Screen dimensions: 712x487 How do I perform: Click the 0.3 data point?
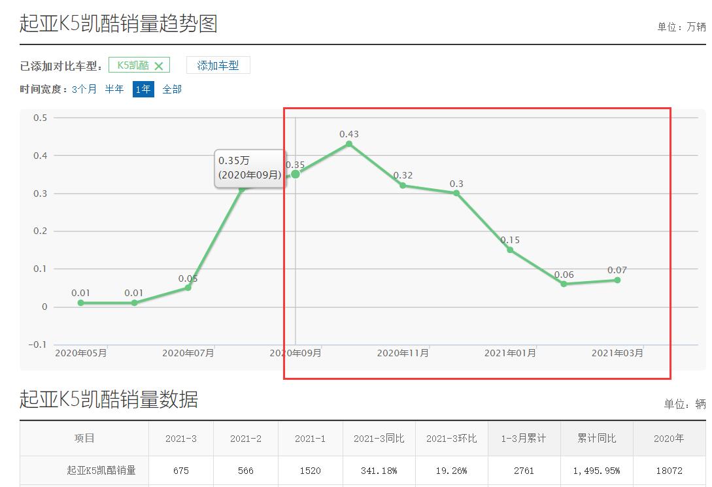(x=456, y=193)
